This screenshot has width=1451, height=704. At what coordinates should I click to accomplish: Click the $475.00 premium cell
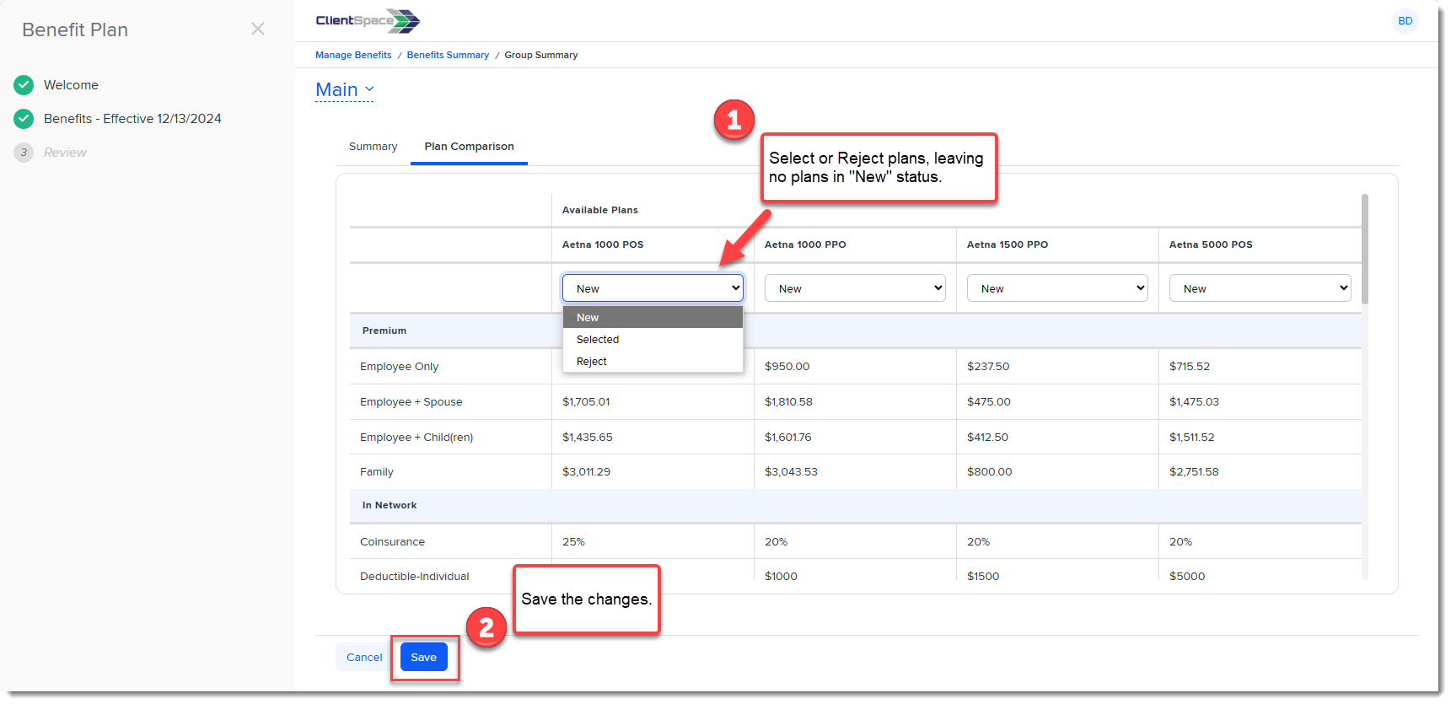[x=989, y=402]
